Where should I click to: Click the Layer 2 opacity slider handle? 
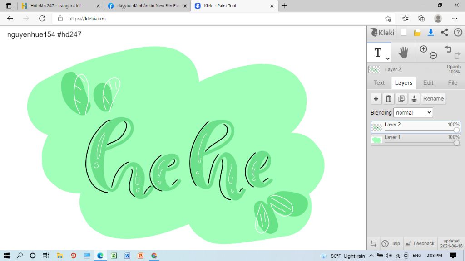click(456, 130)
